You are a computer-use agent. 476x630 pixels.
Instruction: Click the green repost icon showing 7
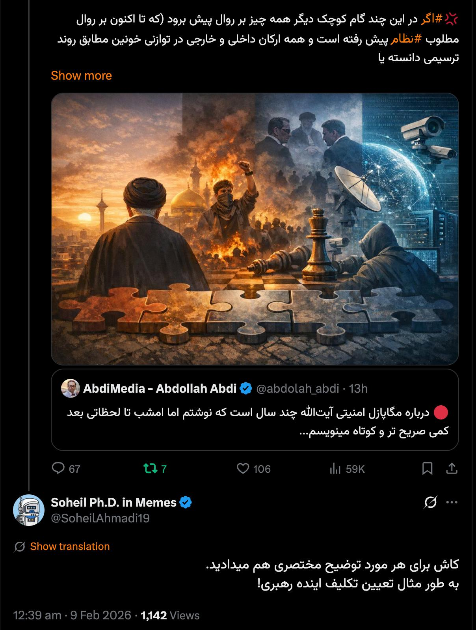[x=150, y=468]
